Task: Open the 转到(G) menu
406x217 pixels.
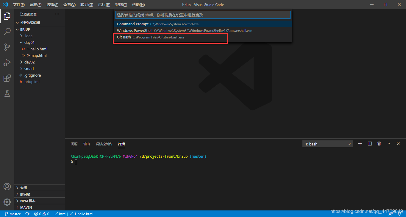Action: tap(87, 4)
